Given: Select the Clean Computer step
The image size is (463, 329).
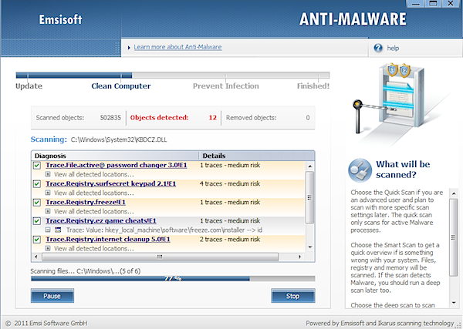Looking at the screenshot, I should (x=121, y=86).
